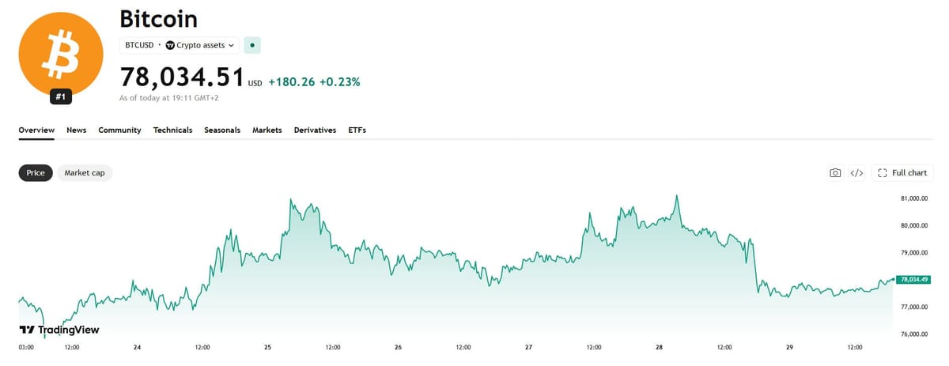Click the Crypto assets category icon
The width and height of the screenshot is (949, 366).
point(170,45)
